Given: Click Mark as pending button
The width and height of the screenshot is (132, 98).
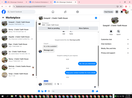Looking at the screenshot, I should [x=54, y=28].
